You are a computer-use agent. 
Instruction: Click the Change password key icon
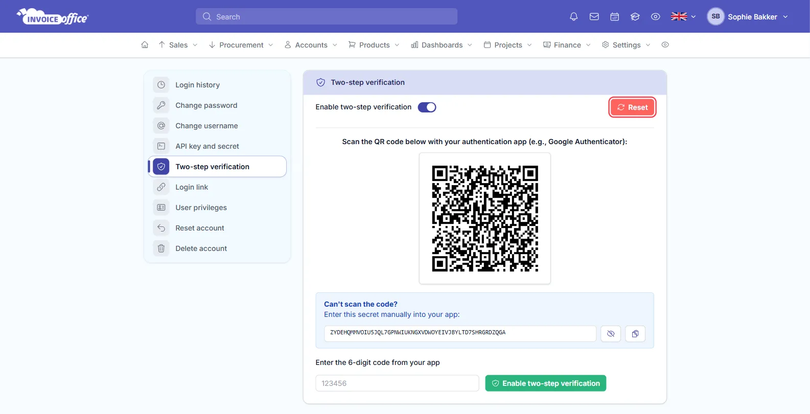(161, 105)
